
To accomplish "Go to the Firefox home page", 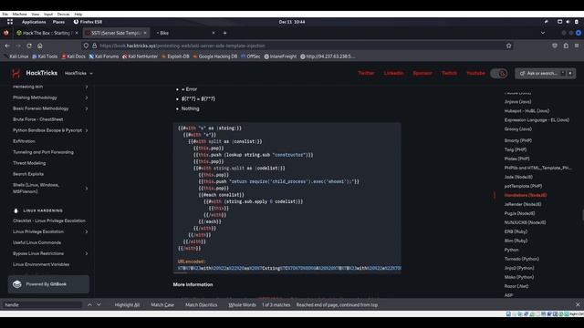I will (x=40, y=46).
